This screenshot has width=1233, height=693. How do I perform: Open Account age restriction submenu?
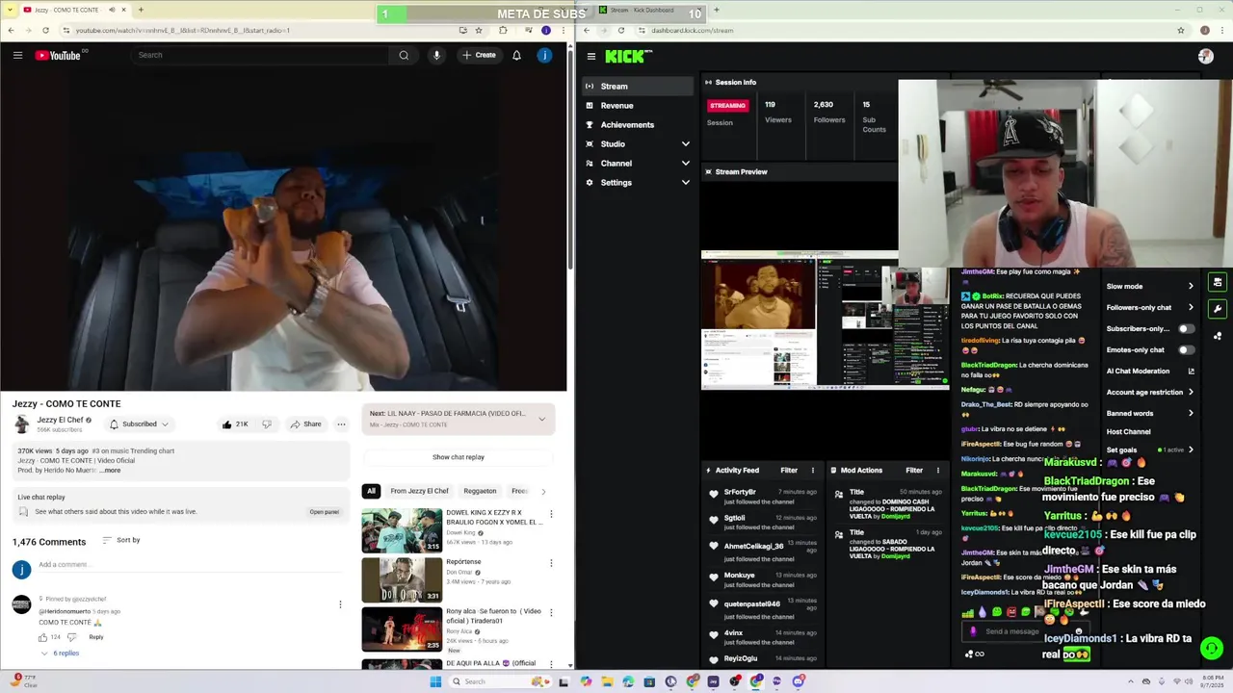[x=1150, y=392]
